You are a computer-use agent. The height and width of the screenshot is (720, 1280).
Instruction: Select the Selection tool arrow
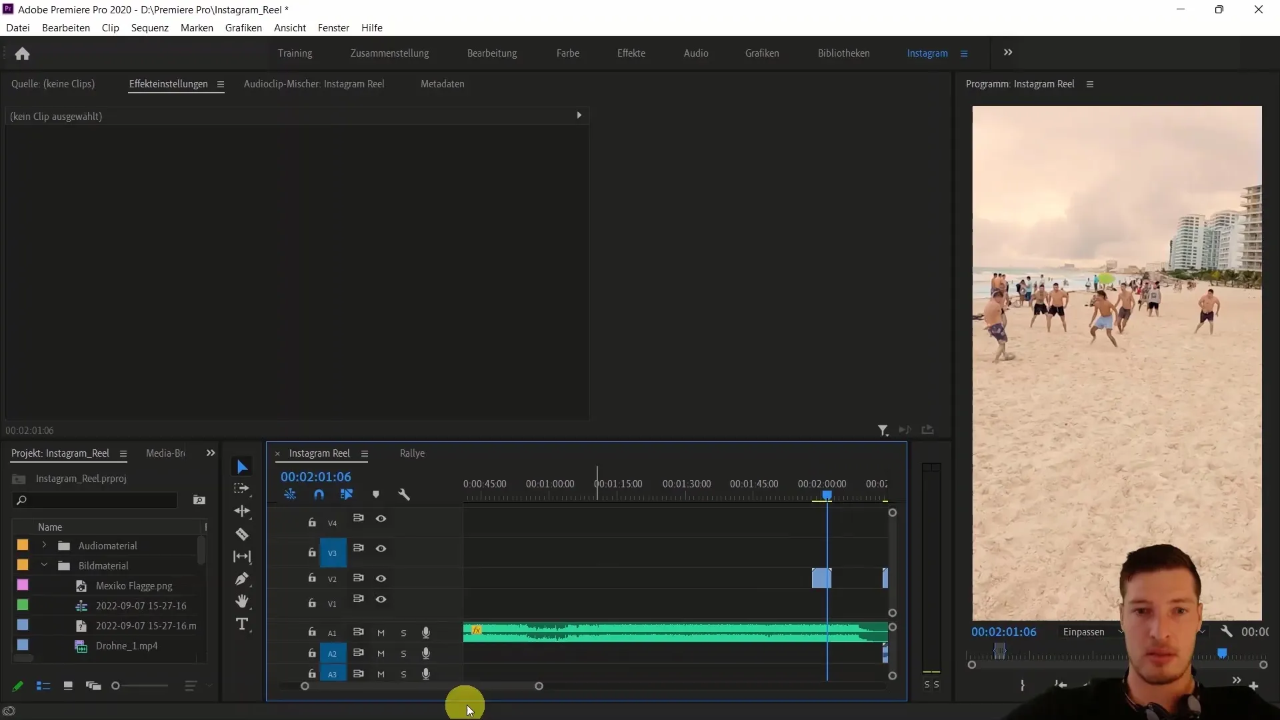click(242, 467)
